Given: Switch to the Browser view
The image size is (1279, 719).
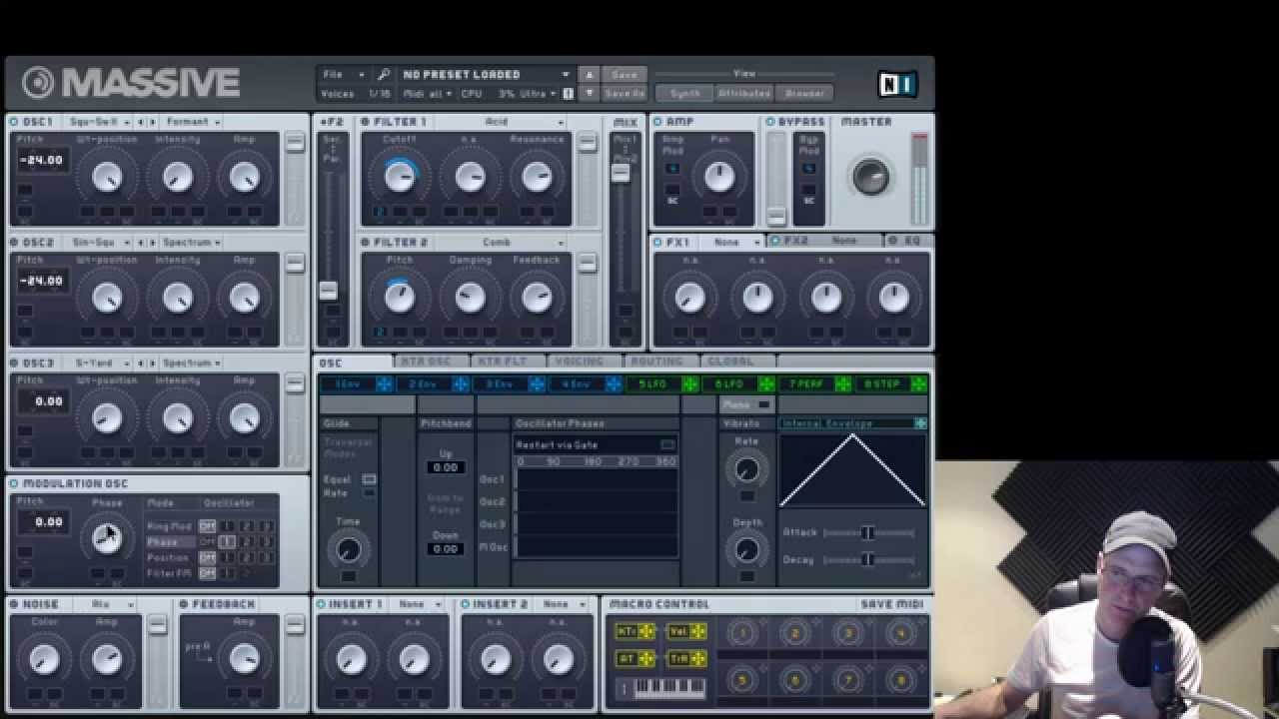Looking at the screenshot, I should (x=804, y=94).
